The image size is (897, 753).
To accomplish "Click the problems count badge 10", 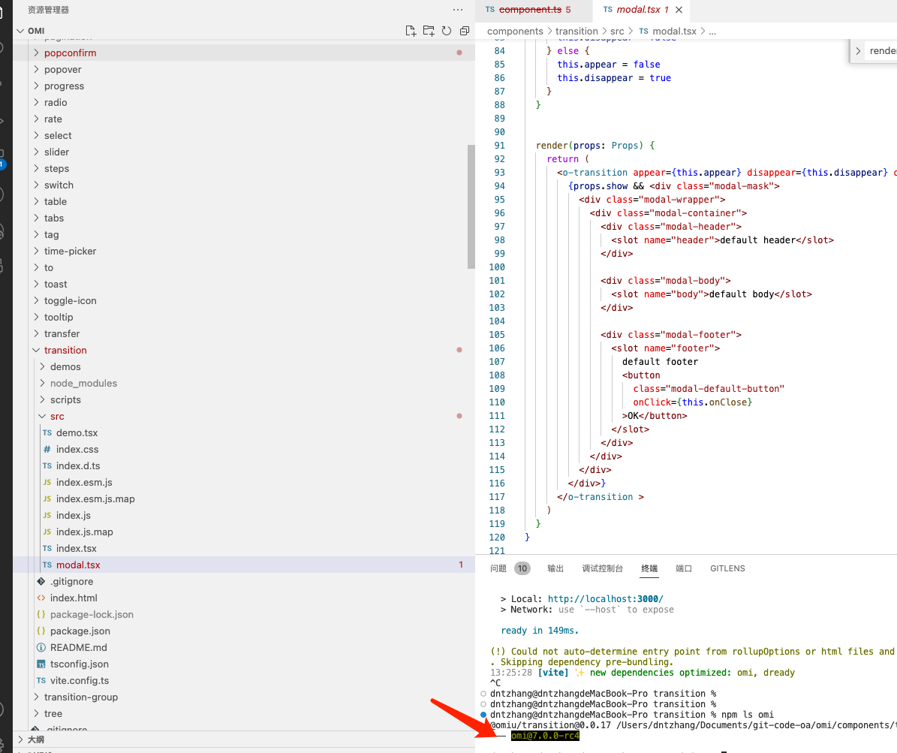I will pos(522,568).
